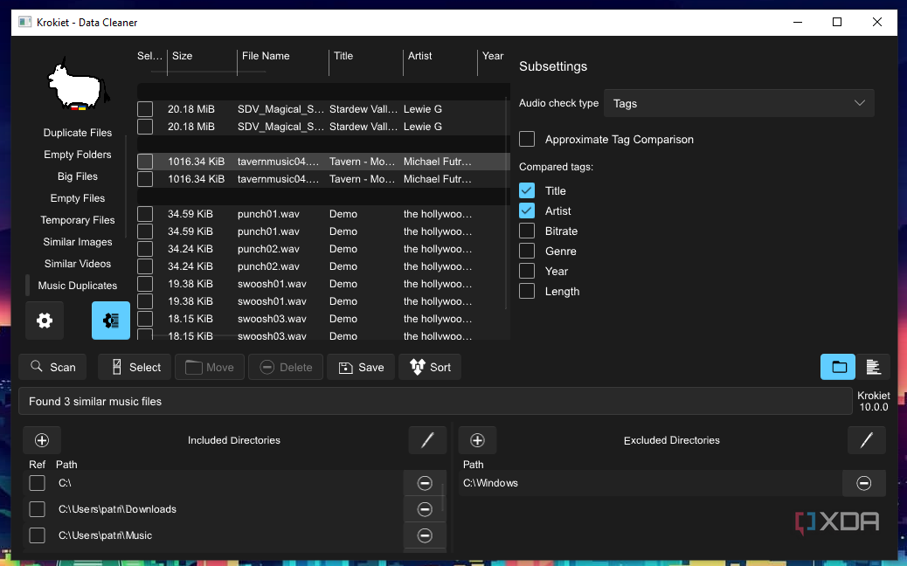
Task: Toggle the blue subsettings panel icon
Action: point(111,321)
